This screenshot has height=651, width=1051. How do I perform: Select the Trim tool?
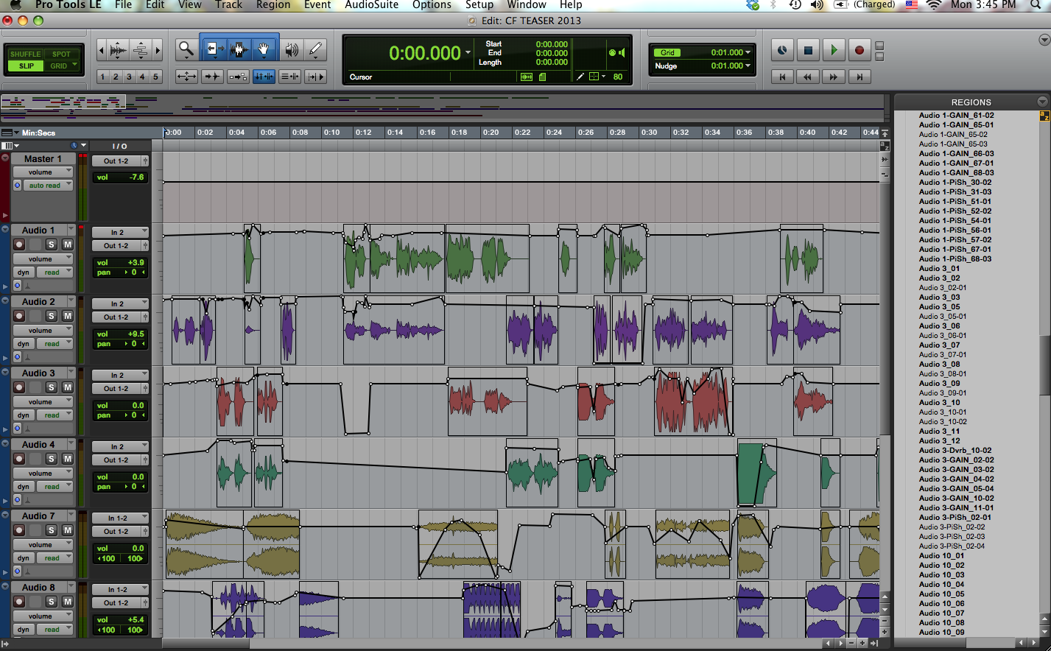click(x=214, y=50)
